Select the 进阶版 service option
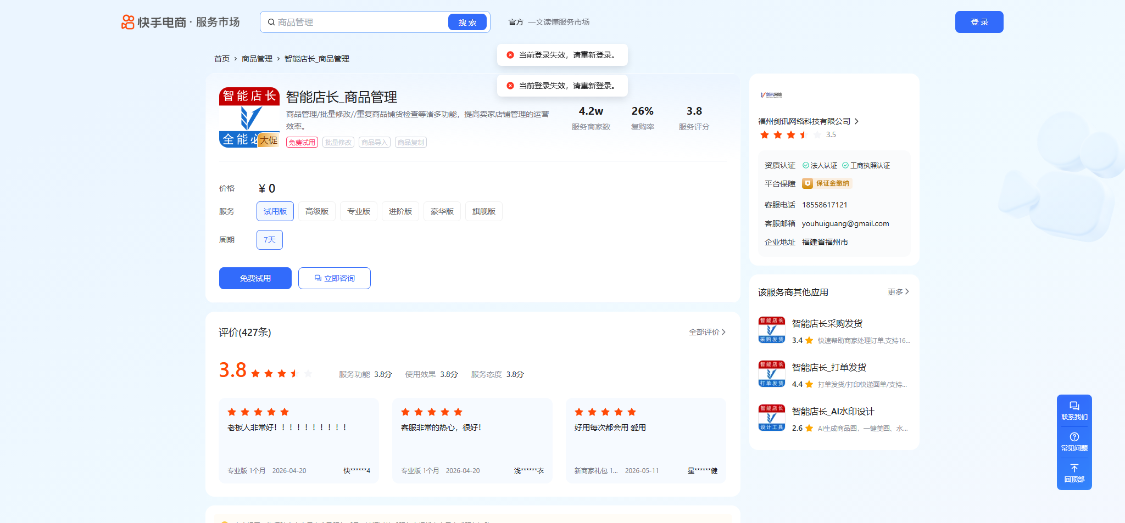The height and width of the screenshot is (523, 1125). 400,211
